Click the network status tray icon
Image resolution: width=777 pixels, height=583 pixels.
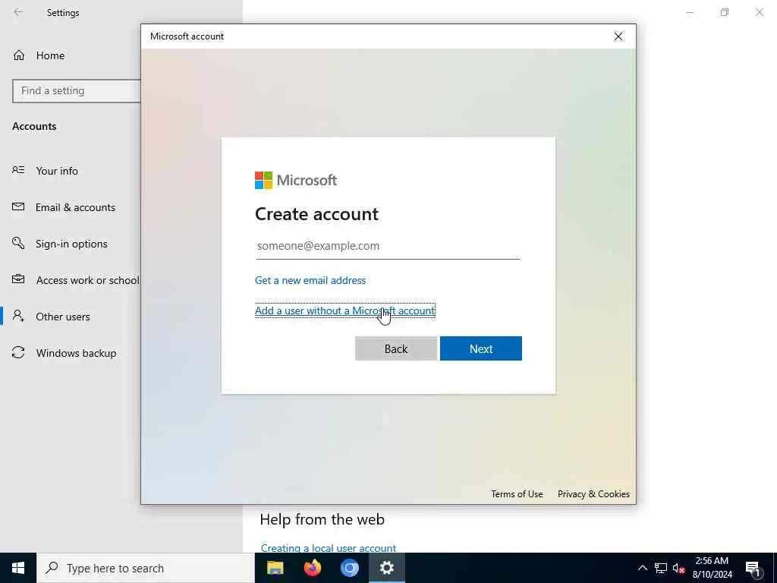tap(661, 568)
